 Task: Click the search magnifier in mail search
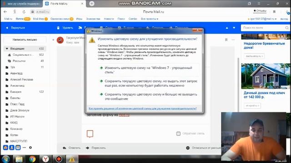[x=287, y=28]
